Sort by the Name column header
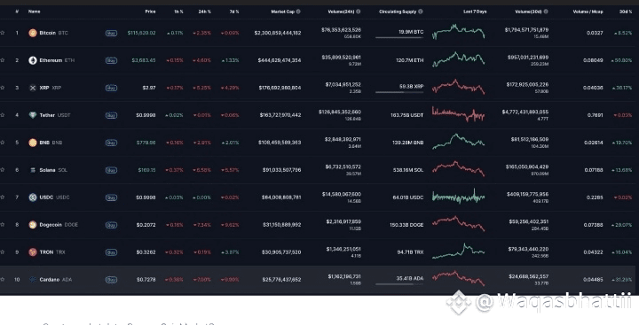This screenshot has width=639, height=325. tap(35, 12)
